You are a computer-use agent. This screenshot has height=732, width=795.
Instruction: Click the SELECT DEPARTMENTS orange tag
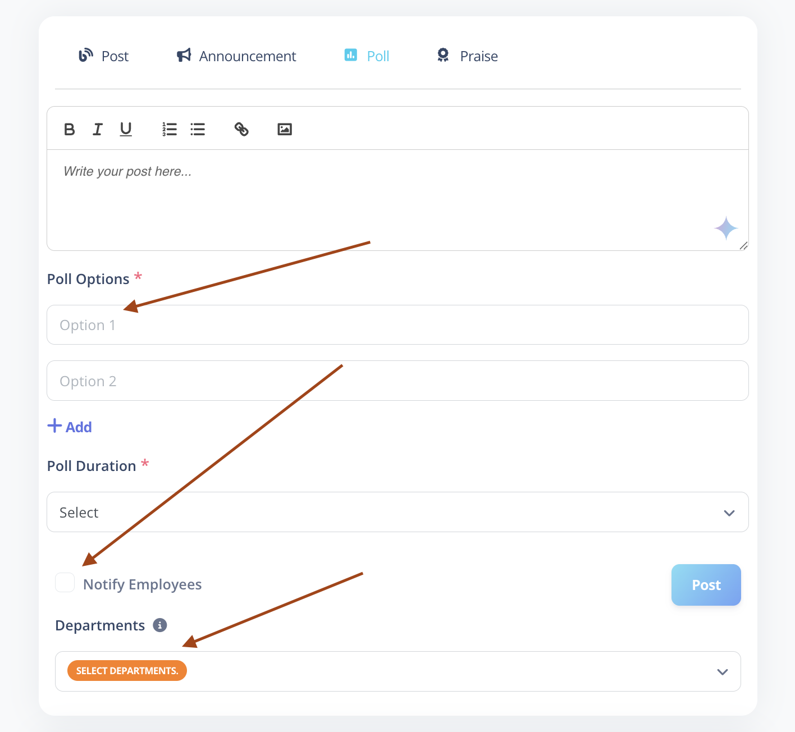tap(127, 671)
